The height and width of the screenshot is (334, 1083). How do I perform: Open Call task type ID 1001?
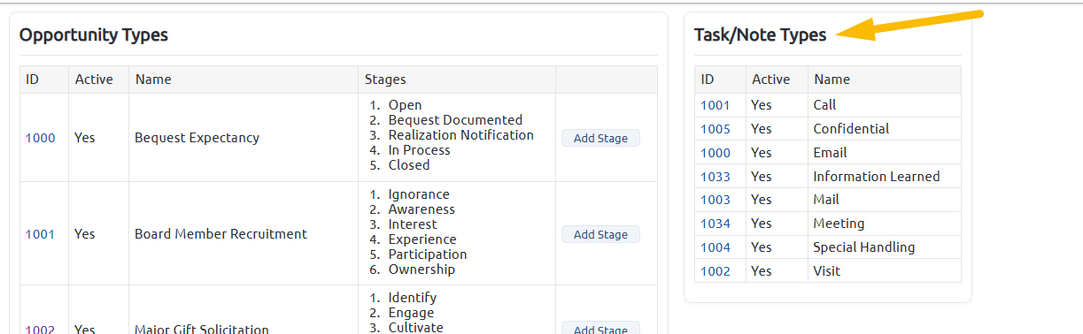click(716, 105)
